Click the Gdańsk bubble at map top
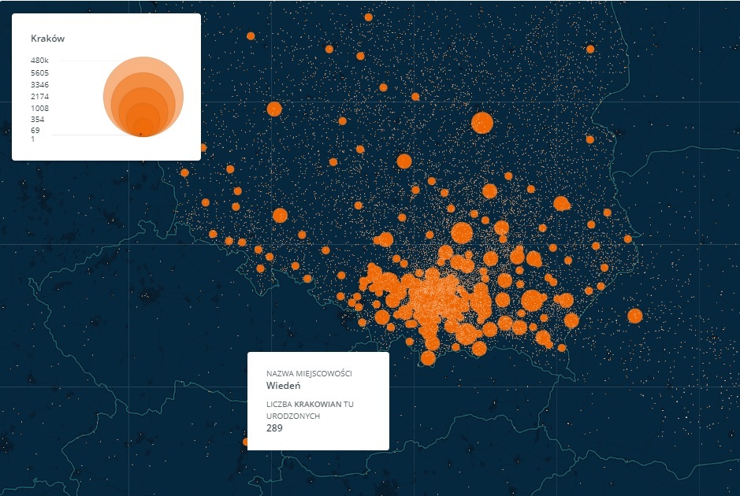The image size is (740, 496). tap(369, 17)
